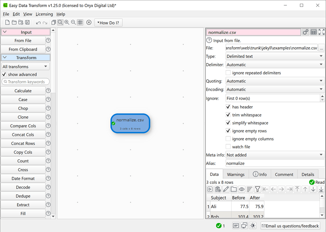This screenshot has height=232, width=326.
Task: Open the Encoding dropdown
Action: click(x=275, y=89)
